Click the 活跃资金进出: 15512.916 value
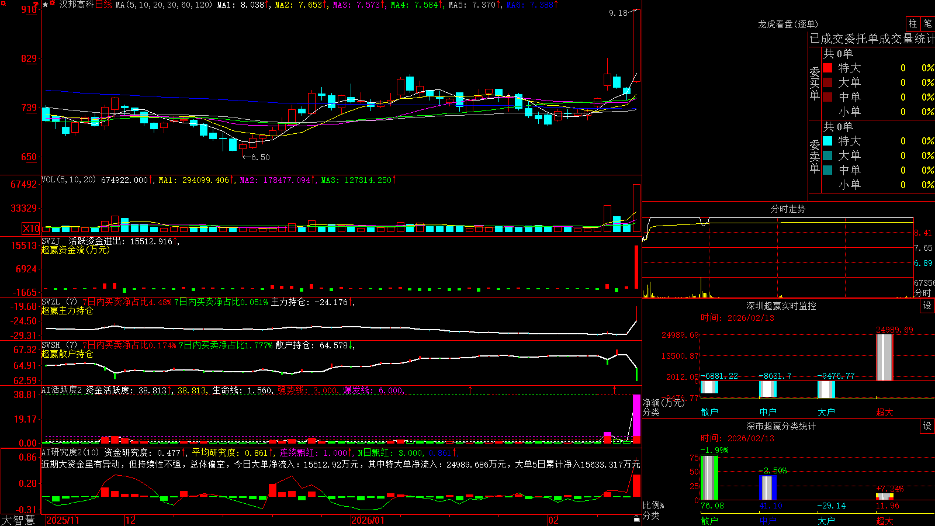935x526 pixels. [x=124, y=241]
